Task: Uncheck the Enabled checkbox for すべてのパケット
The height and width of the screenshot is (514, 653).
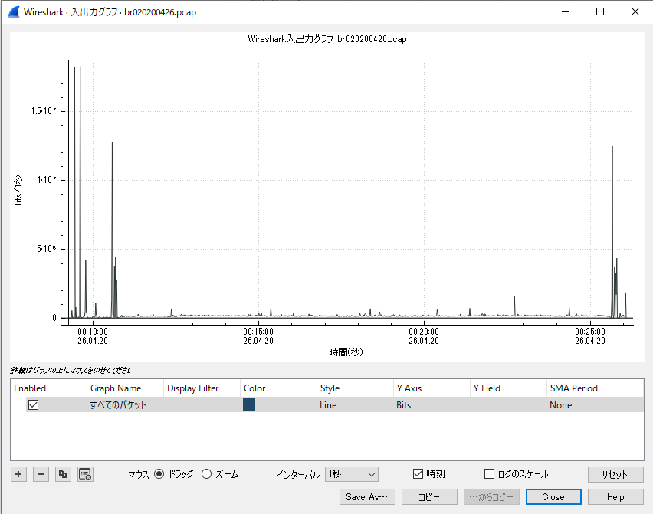Action: pos(33,404)
